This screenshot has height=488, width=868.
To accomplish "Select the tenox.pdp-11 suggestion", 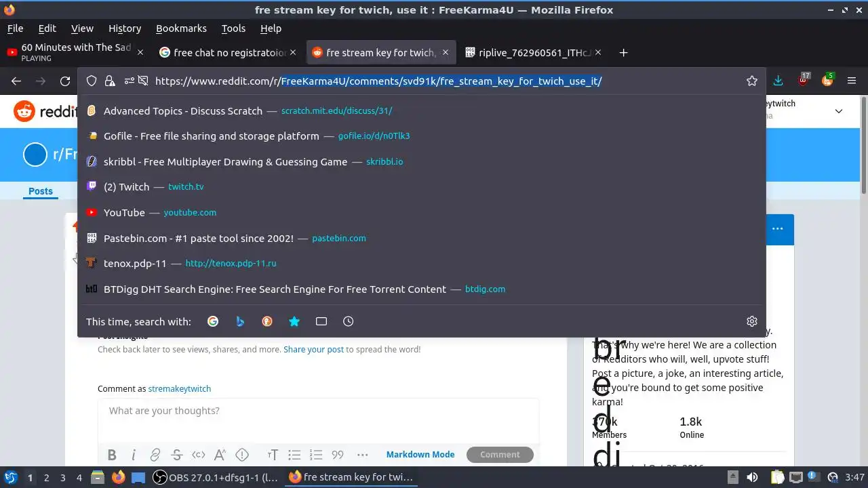I will 422,263.
